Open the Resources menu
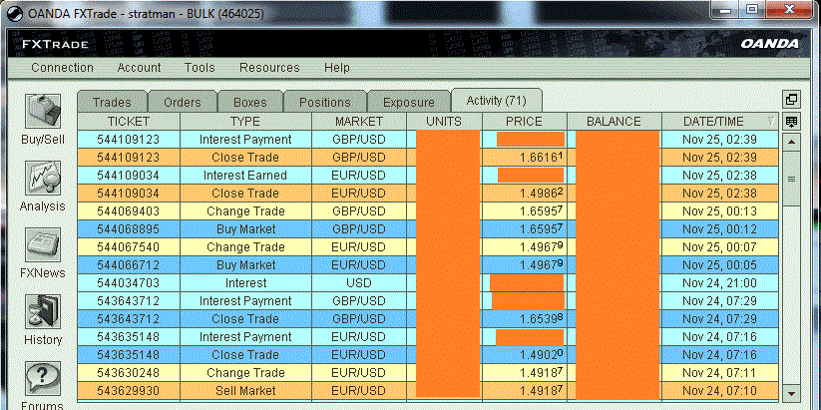This screenshot has width=821, height=410. tap(269, 68)
